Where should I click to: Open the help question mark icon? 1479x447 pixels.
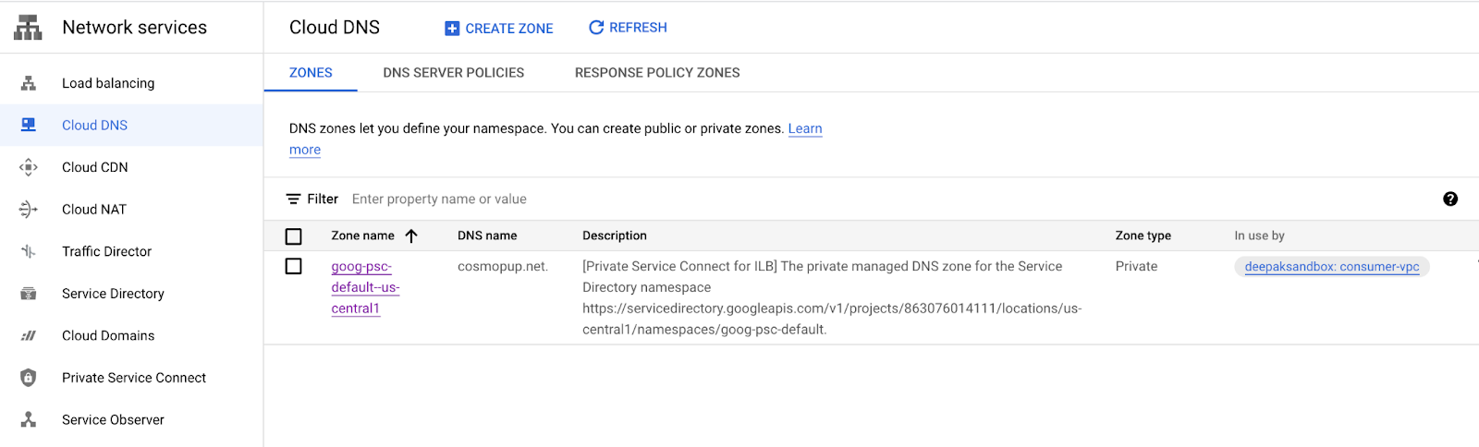pyautogui.click(x=1450, y=199)
